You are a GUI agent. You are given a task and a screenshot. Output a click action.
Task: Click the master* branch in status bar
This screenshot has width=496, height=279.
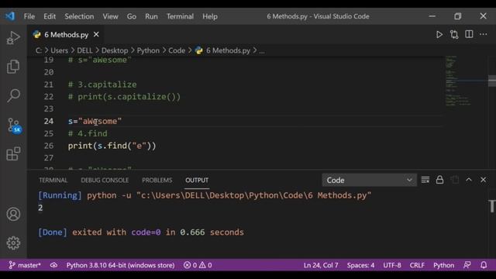(25, 265)
